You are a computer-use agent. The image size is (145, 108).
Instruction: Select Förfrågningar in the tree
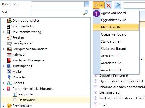tap(23, 44)
